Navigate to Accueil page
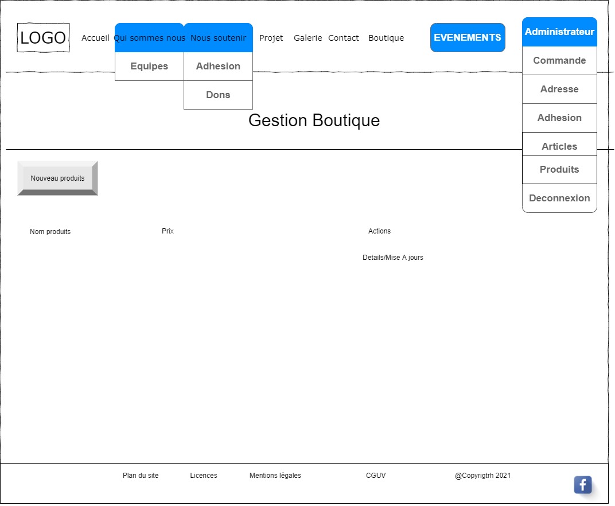The height and width of the screenshot is (506, 615). pyautogui.click(x=95, y=38)
